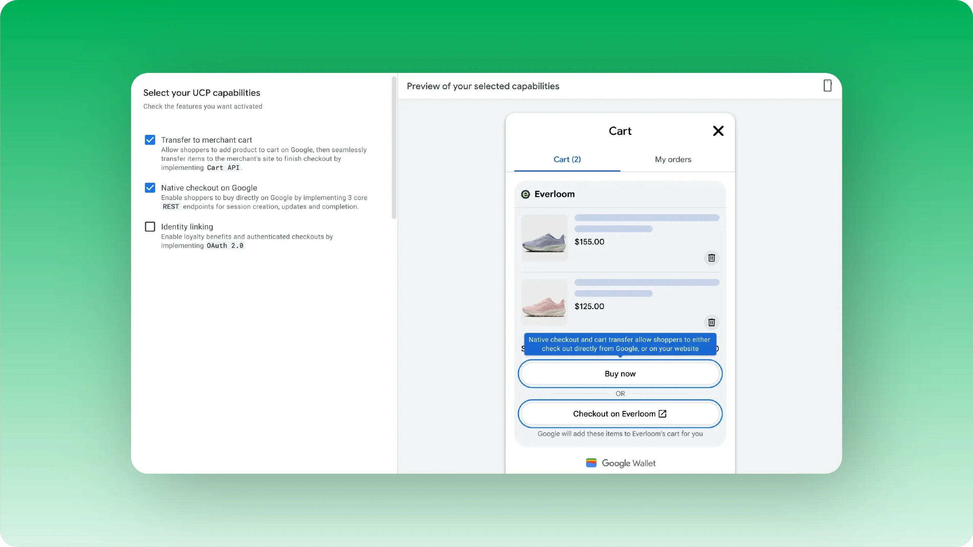Click the 'Native checkout and cart transfer' tooltip
This screenshot has height=547, width=973.
click(x=620, y=344)
